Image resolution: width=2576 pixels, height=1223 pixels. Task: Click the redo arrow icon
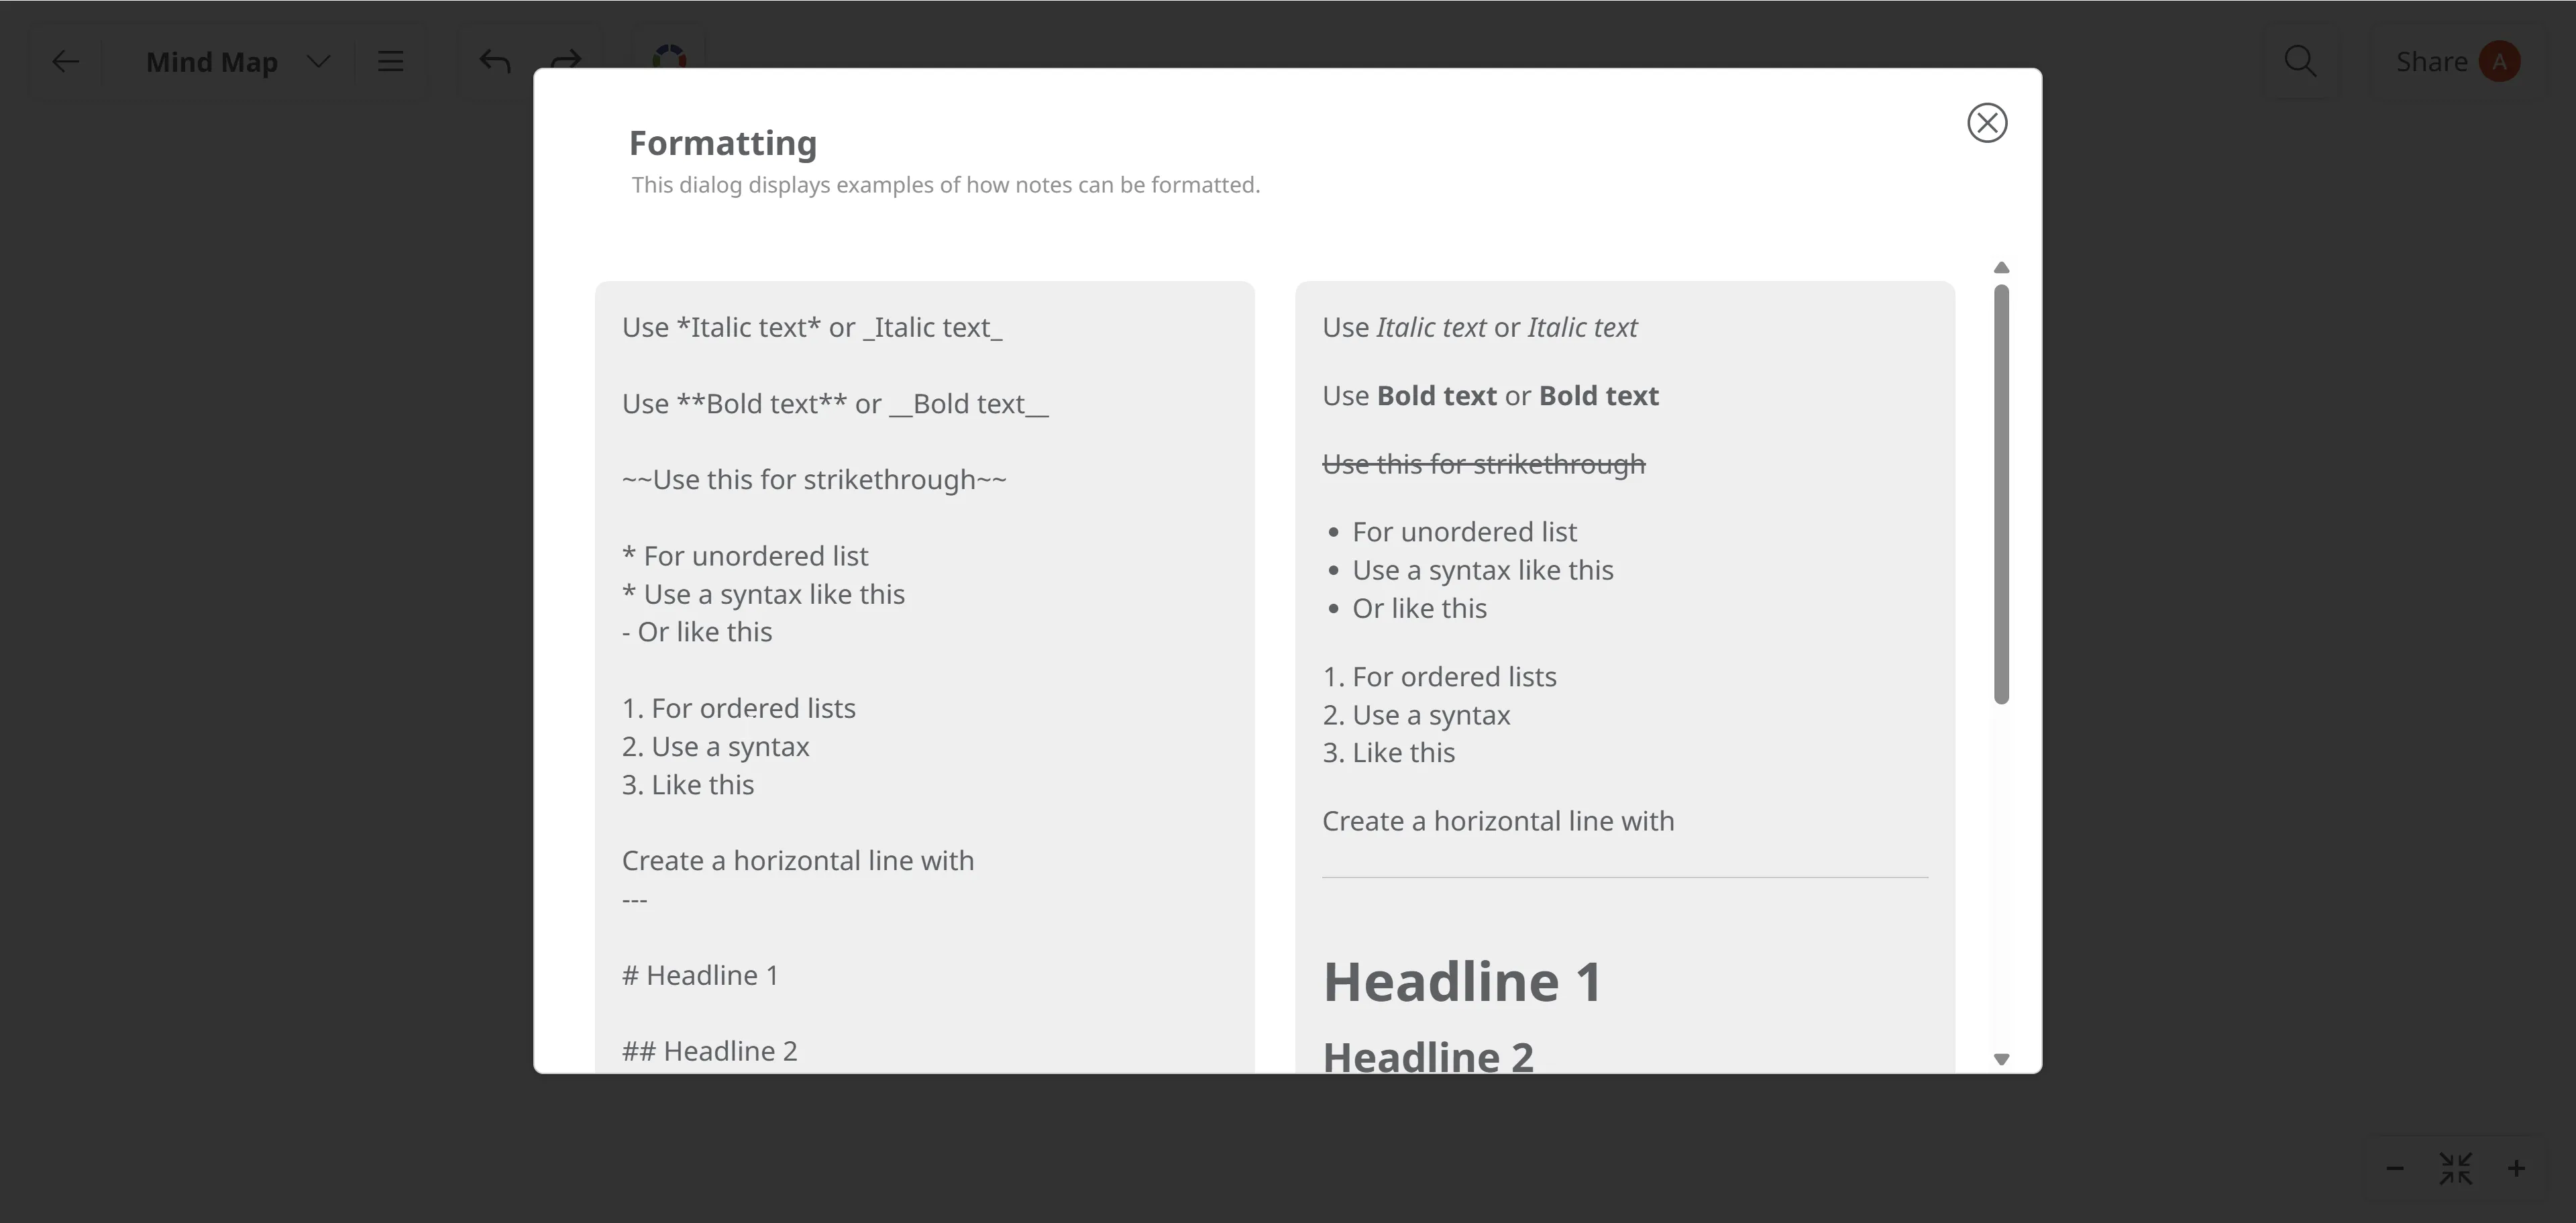(x=566, y=58)
